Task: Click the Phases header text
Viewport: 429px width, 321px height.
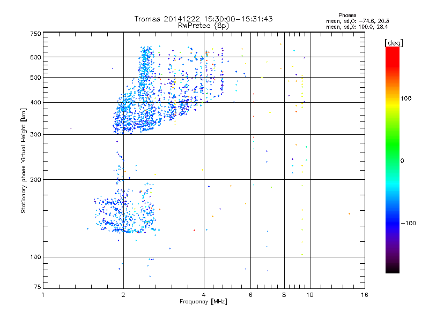Action: (347, 16)
